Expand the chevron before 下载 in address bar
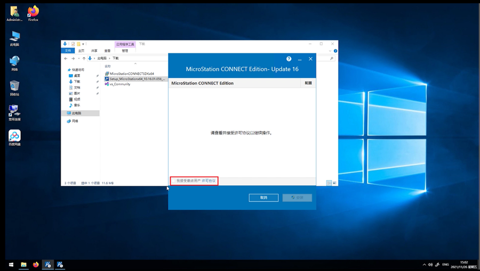Image resolution: width=480 pixels, height=271 pixels. tap(109, 58)
